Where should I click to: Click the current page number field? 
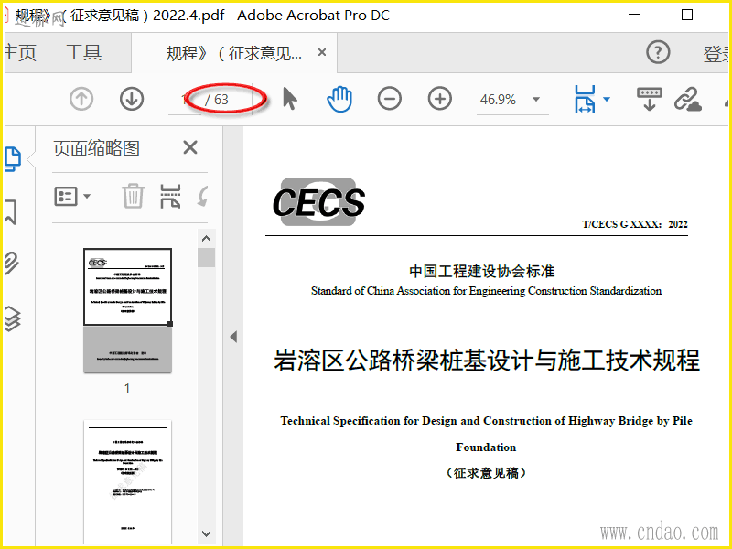point(185,100)
